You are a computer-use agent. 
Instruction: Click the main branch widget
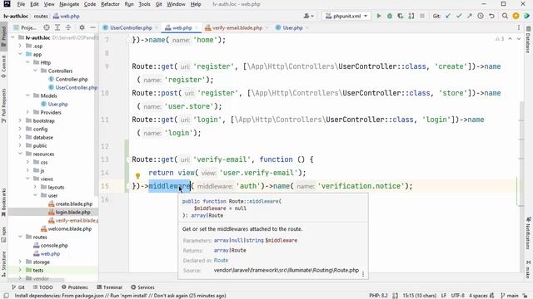click(x=510, y=296)
